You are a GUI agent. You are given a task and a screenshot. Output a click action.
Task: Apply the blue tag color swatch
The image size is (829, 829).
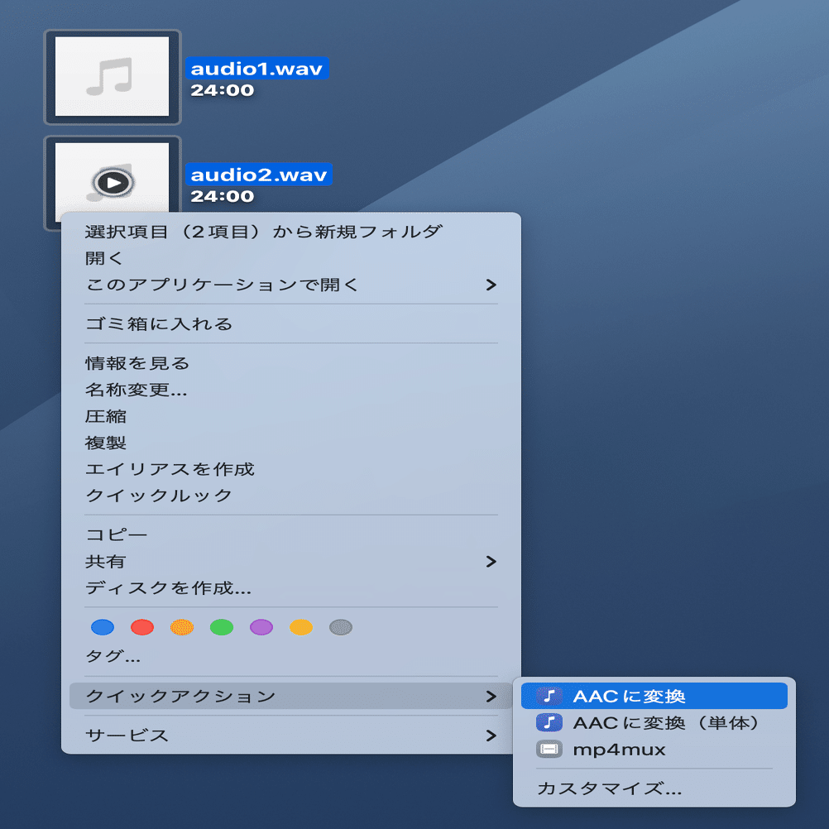pos(102,627)
